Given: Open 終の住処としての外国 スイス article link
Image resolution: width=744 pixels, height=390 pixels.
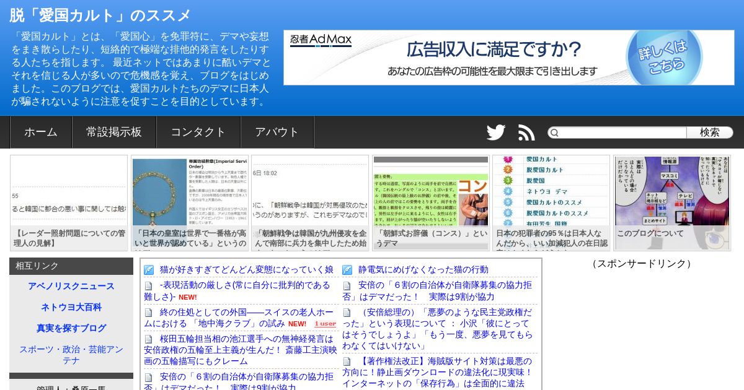Looking at the screenshot, I should point(239,318).
